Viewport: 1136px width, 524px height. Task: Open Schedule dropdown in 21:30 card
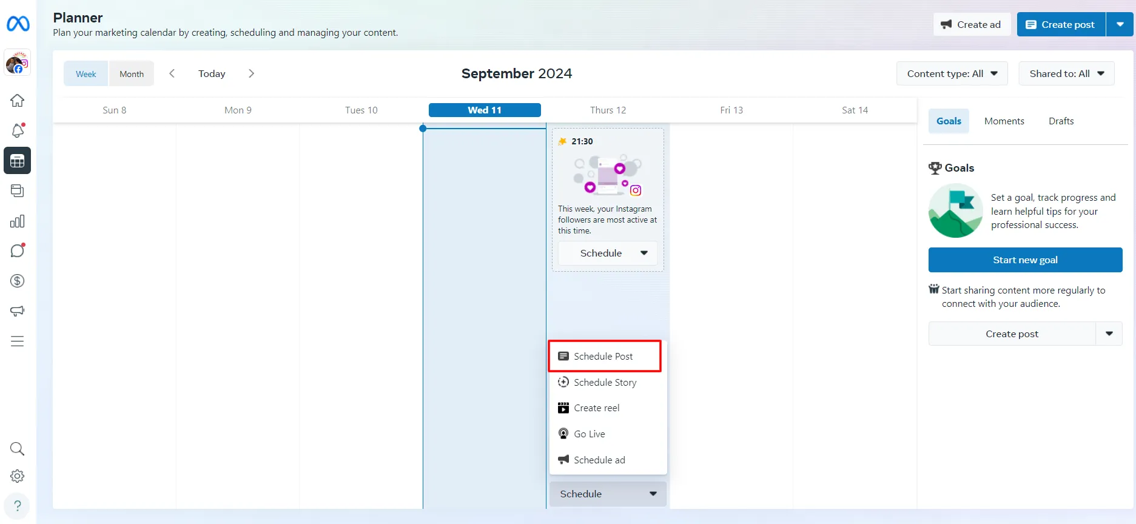[608, 253]
